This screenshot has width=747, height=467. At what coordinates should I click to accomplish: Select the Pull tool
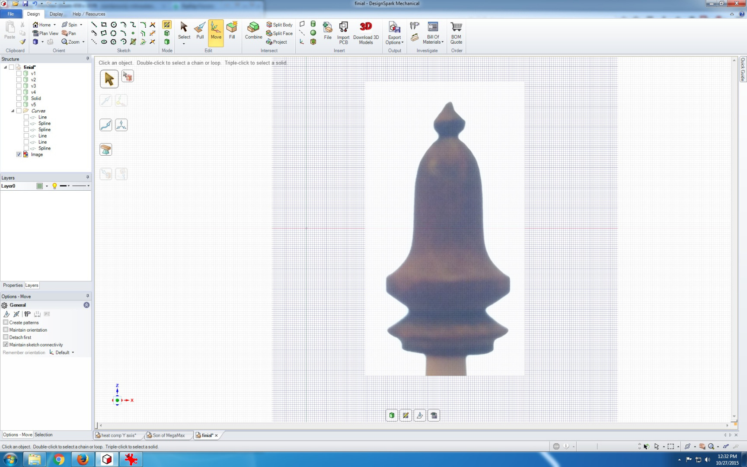(x=200, y=31)
